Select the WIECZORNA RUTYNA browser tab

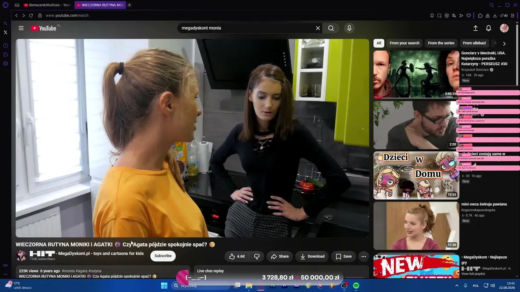point(100,5)
